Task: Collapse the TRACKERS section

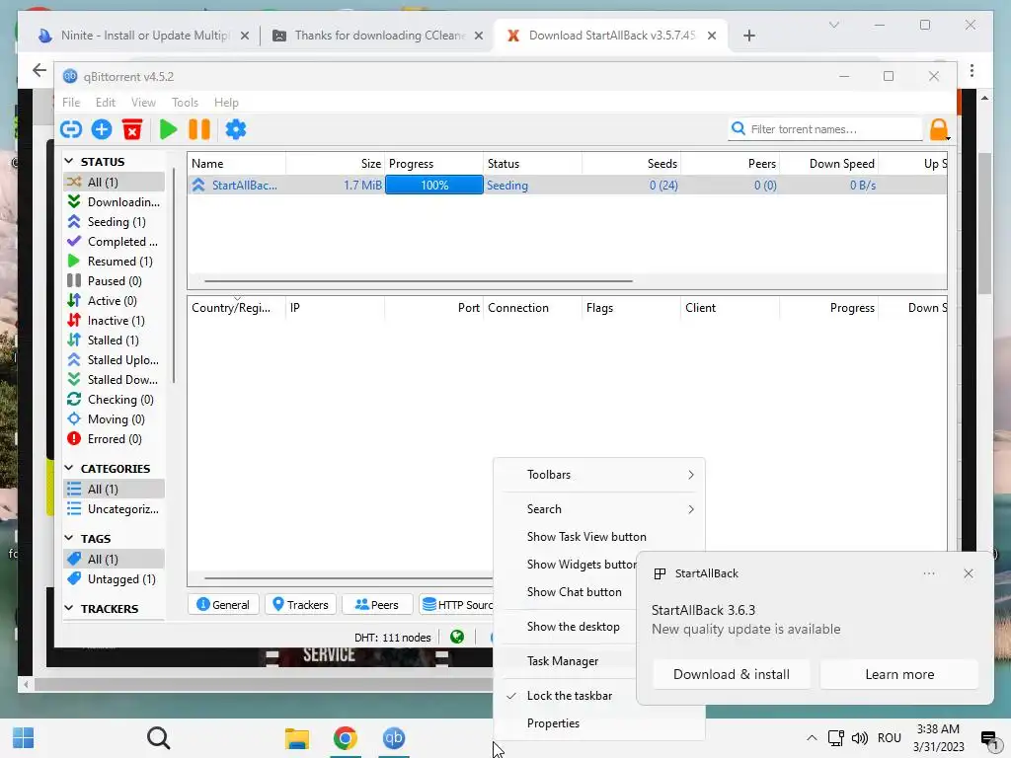Action: coord(70,608)
